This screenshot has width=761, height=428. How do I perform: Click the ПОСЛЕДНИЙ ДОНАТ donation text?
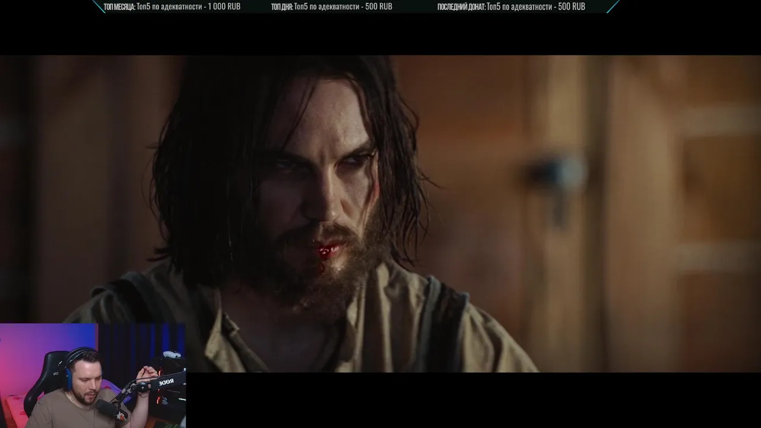(x=511, y=7)
